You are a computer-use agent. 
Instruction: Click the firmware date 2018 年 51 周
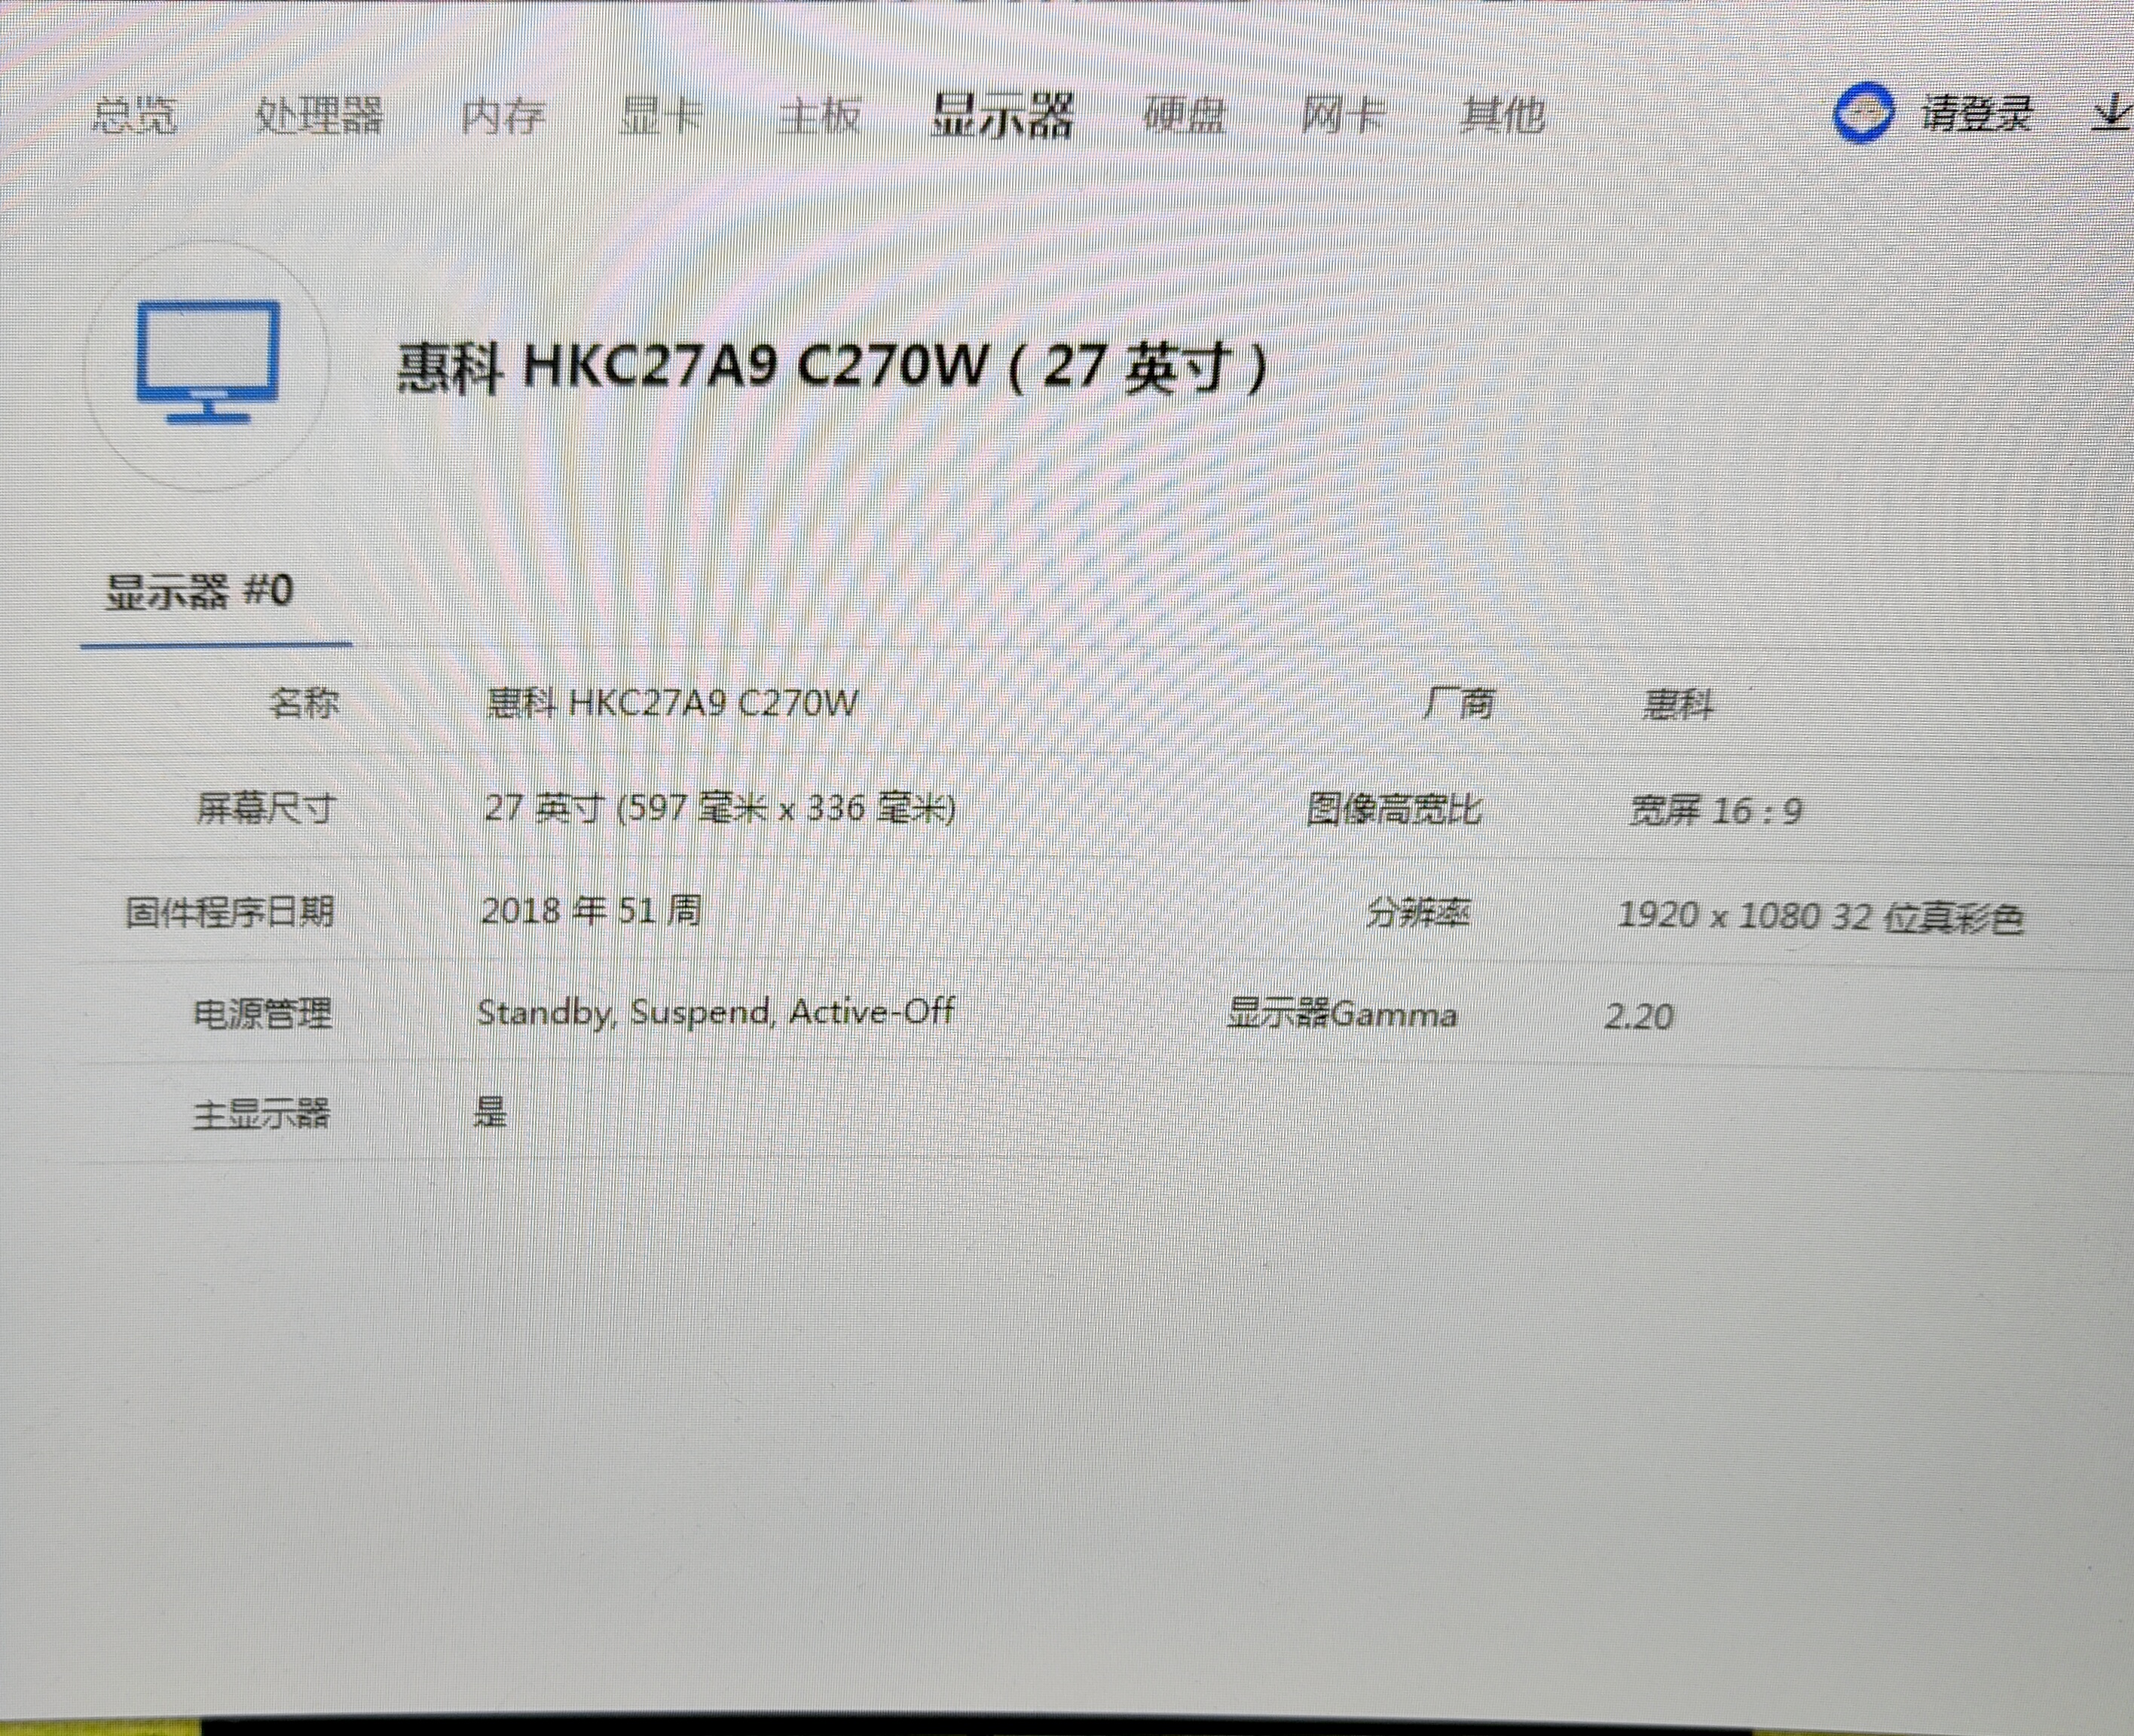[591, 910]
